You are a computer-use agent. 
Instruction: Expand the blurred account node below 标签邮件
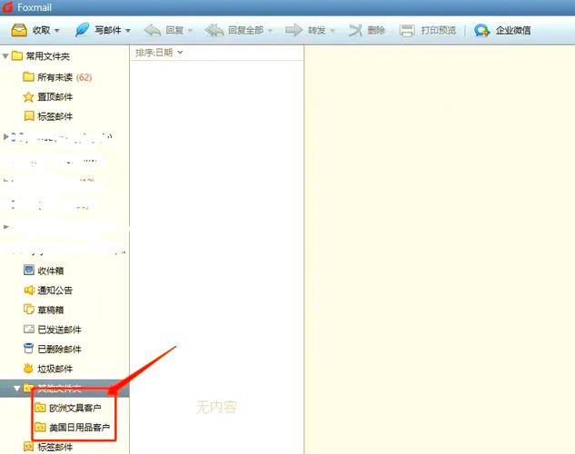pos(5,137)
